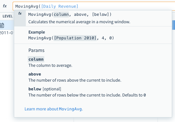Click the above argument in function signature
The image size is (175, 122).
click(x=80, y=15)
